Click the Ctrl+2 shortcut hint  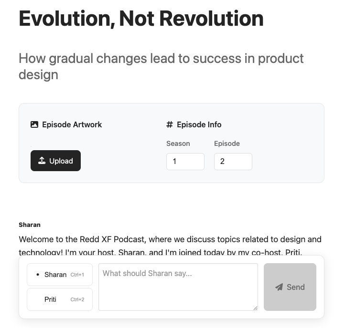(77, 300)
